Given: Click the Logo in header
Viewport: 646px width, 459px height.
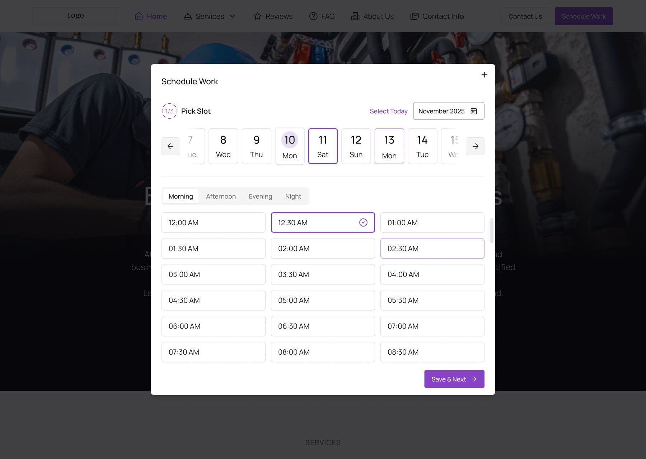Looking at the screenshot, I should [75, 16].
